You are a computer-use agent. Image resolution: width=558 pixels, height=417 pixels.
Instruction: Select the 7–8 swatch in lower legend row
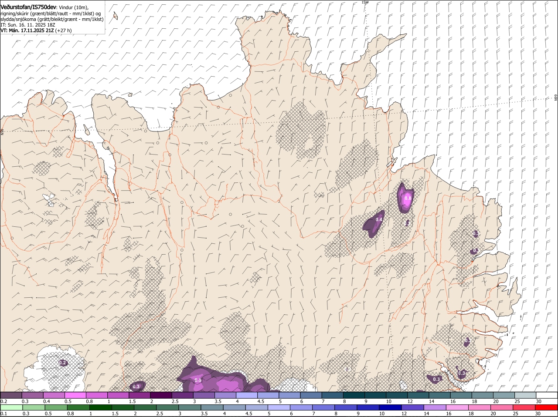(323, 408)
